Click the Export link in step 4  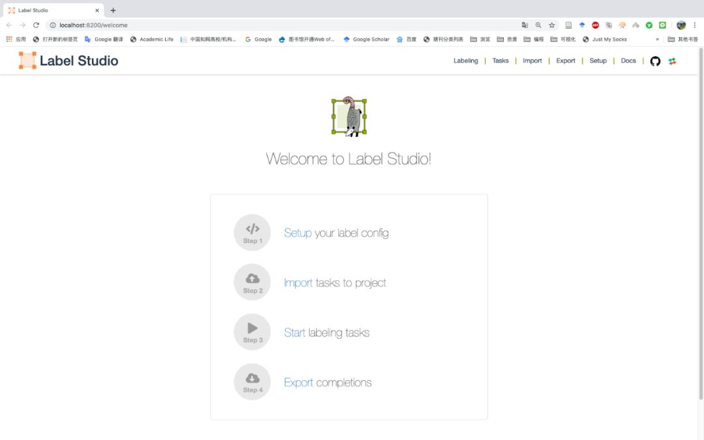tap(299, 383)
